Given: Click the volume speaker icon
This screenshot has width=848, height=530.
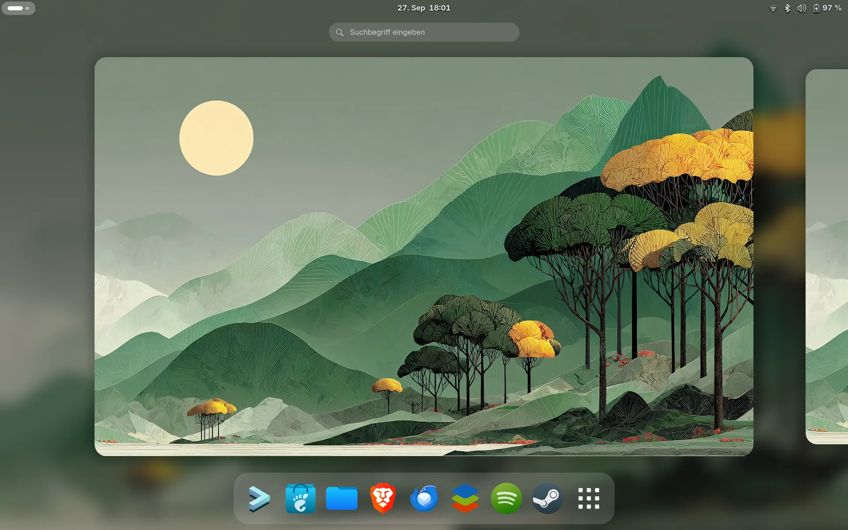Looking at the screenshot, I should click(x=802, y=8).
